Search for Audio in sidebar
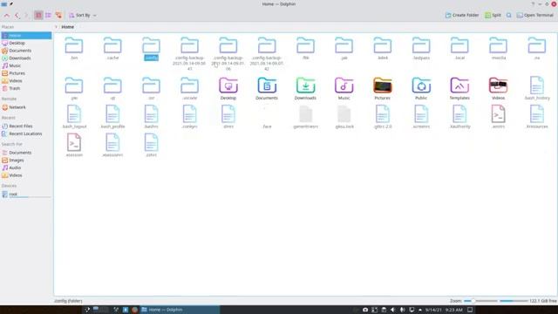The width and height of the screenshot is (558, 314). pyautogui.click(x=26, y=167)
